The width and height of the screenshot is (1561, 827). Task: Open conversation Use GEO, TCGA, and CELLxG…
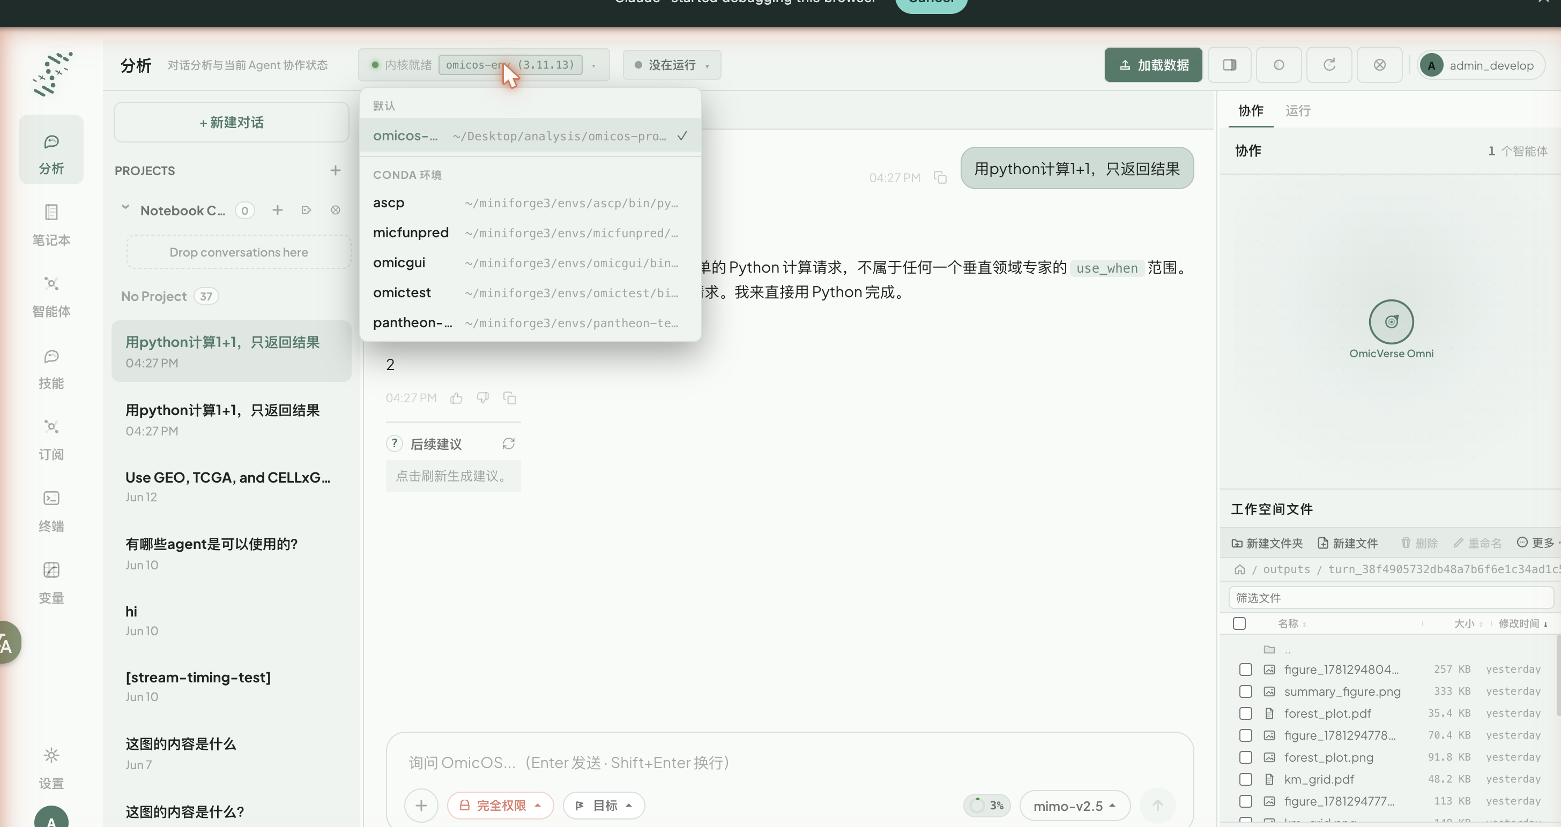[x=232, y=487]
